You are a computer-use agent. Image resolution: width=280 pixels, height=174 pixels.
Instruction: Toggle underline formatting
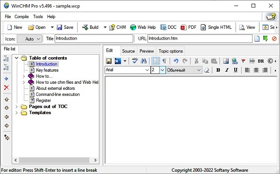click(x=236, y=70)
